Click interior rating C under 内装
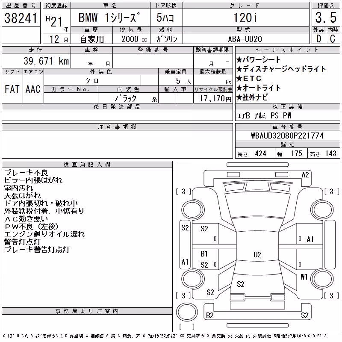The width and height of the screenshot is (342, 342). [333, 39]
